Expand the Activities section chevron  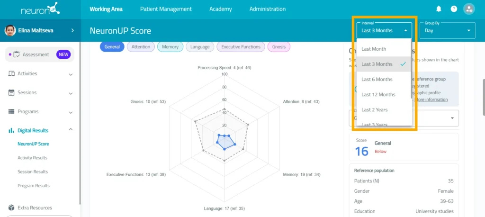[71, 74]
